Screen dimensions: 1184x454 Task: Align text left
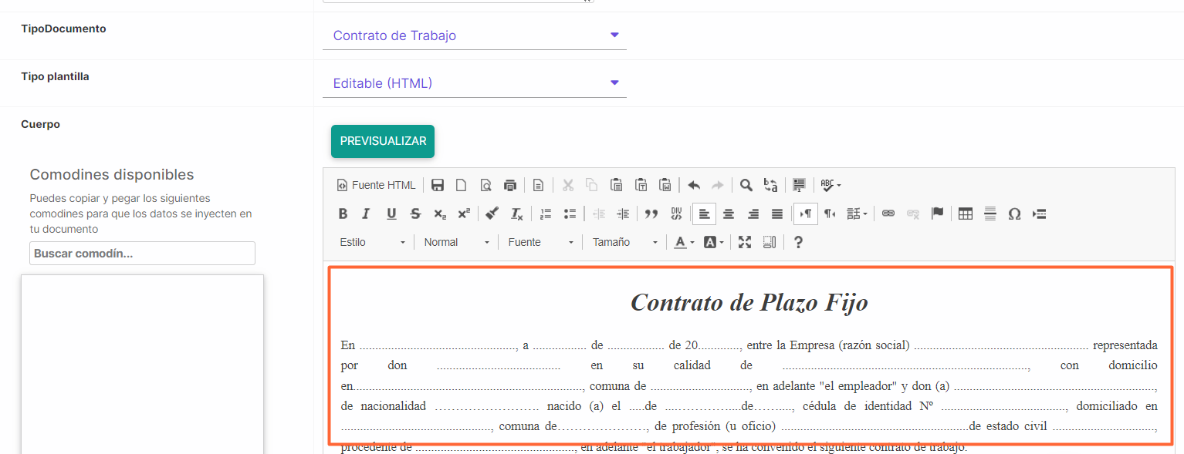704,214
